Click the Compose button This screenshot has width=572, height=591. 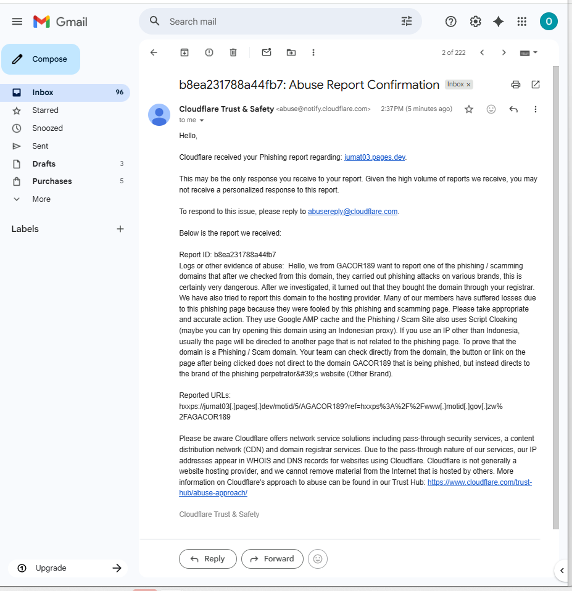(x=41, y=59)
